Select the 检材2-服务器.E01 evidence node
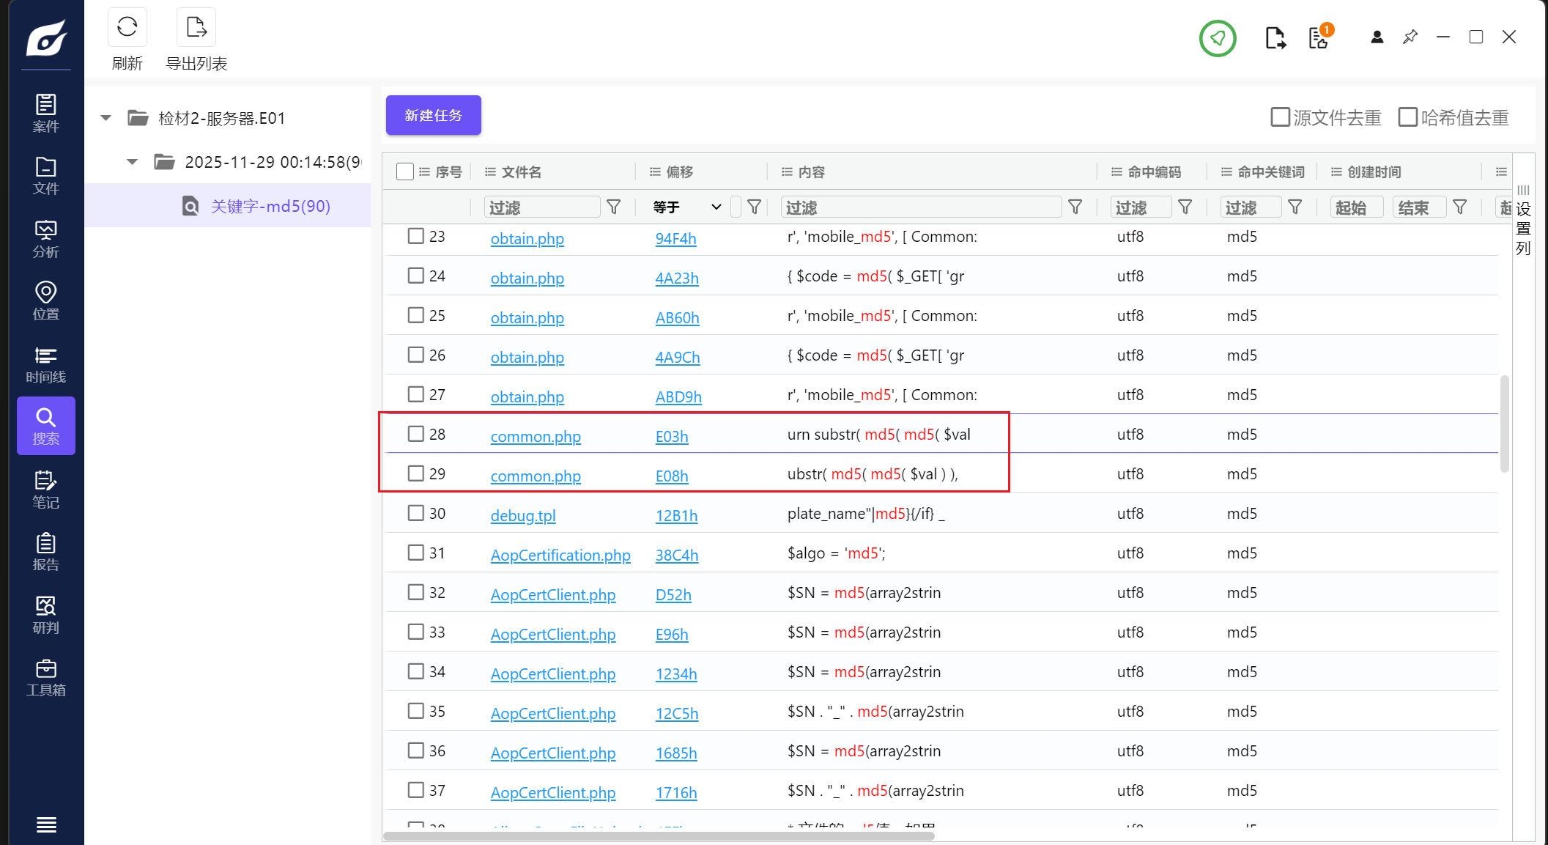The height and width of the screenshot is (845, 1548). 221,118
